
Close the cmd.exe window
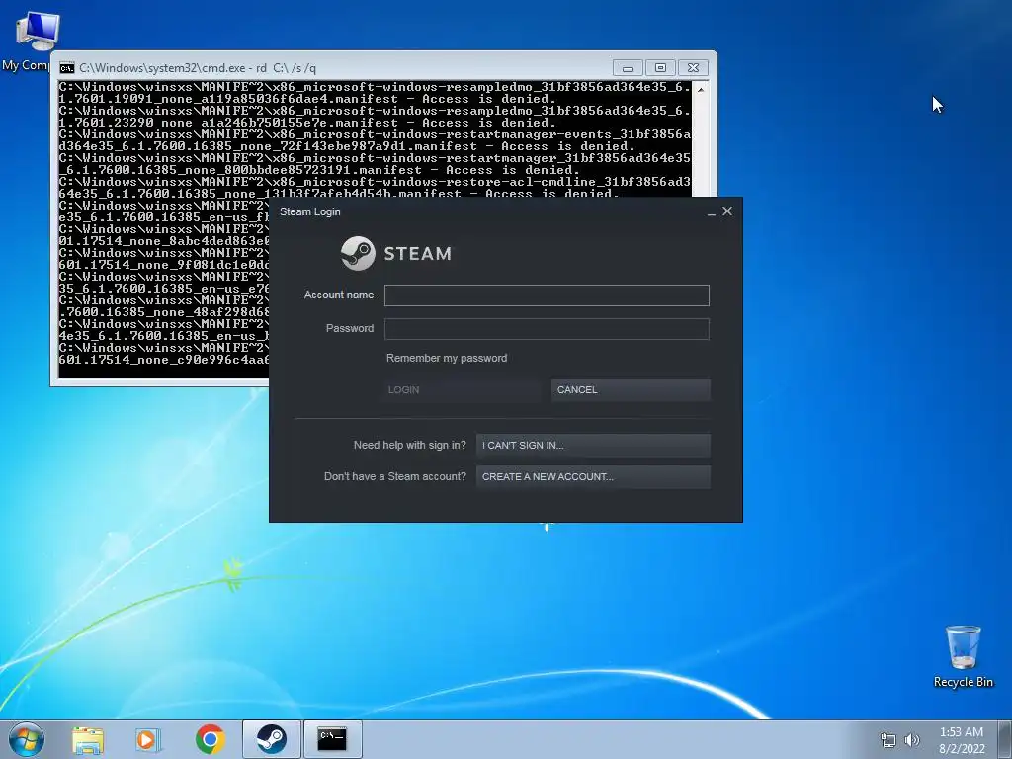pos(693,68)
